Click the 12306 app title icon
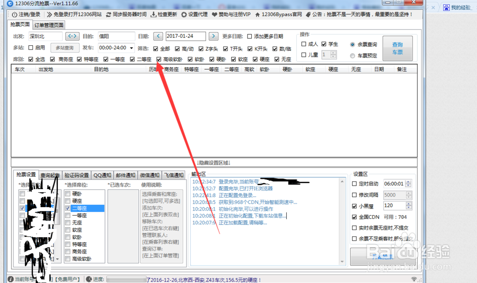Viewport: 477px width, 283px height. coord(10,3)
